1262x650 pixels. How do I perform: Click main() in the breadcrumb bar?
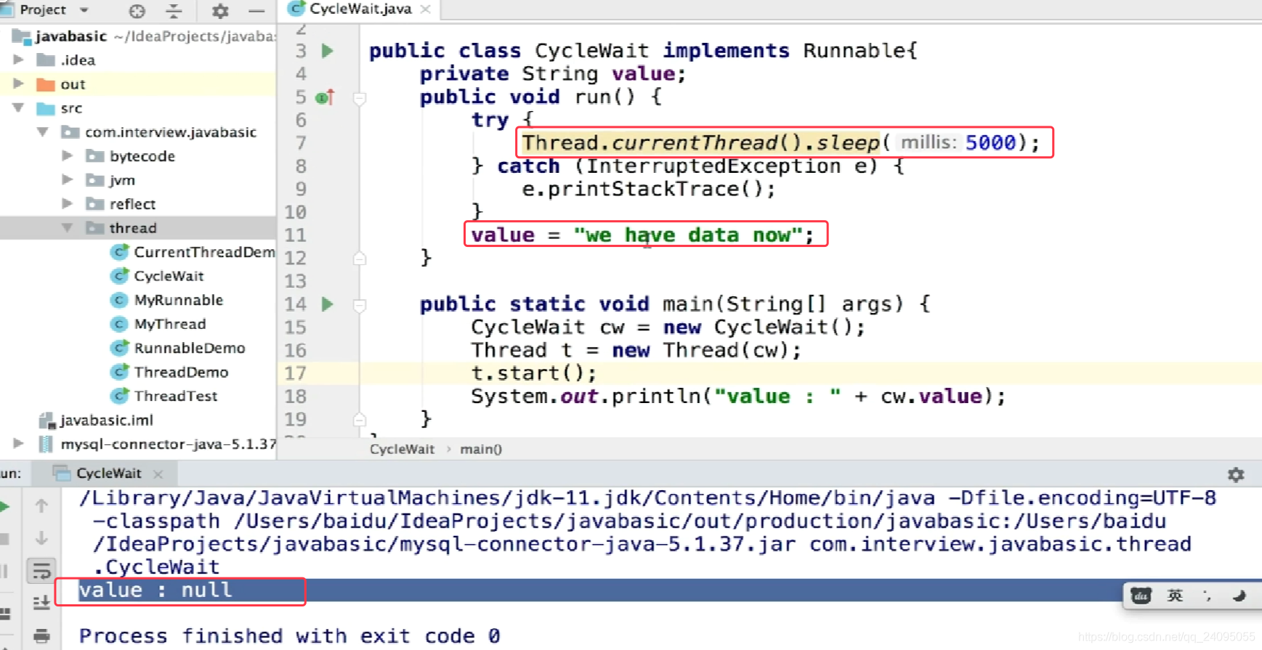[481, 449]
